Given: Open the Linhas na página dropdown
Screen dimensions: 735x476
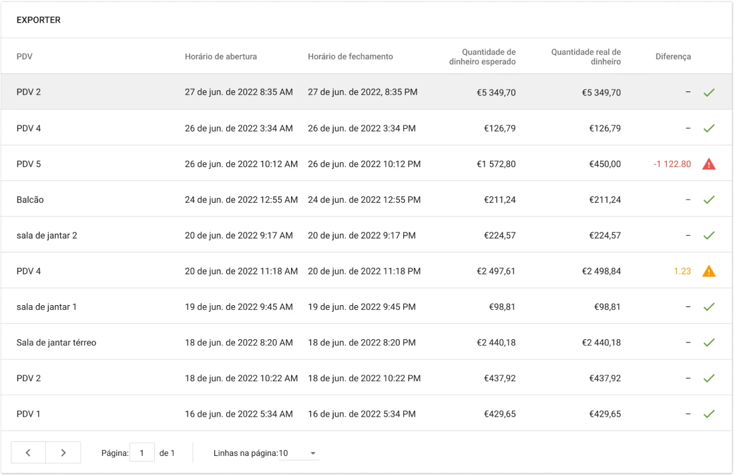Looking at the screenshot, I should (x=298, y=453).
